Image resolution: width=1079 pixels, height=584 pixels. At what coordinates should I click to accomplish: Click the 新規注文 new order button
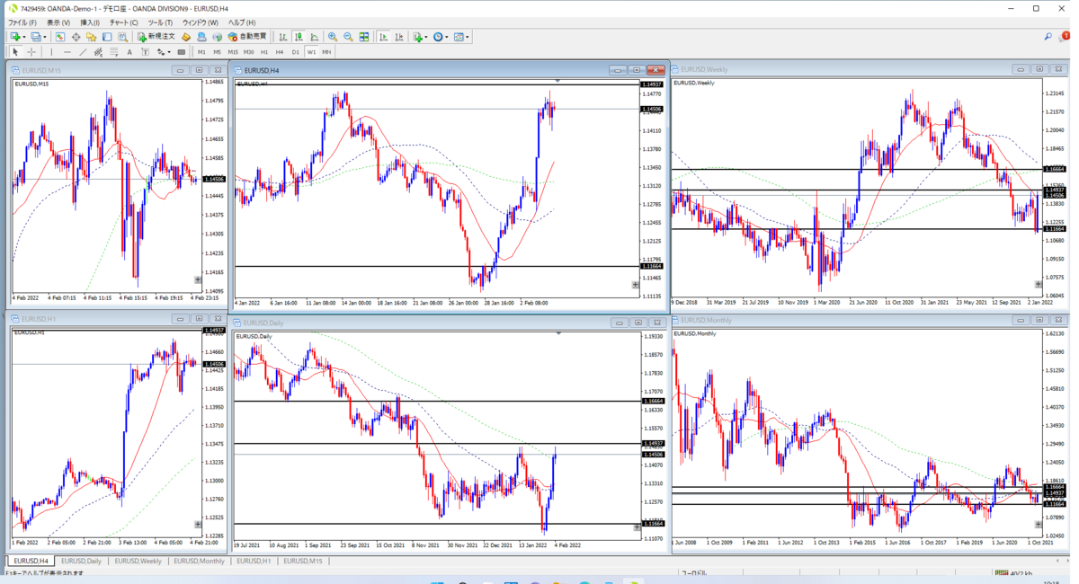(x=156, y=37)
